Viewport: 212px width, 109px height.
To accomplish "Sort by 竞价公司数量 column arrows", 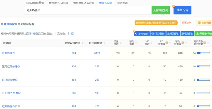I will [82, 43].
